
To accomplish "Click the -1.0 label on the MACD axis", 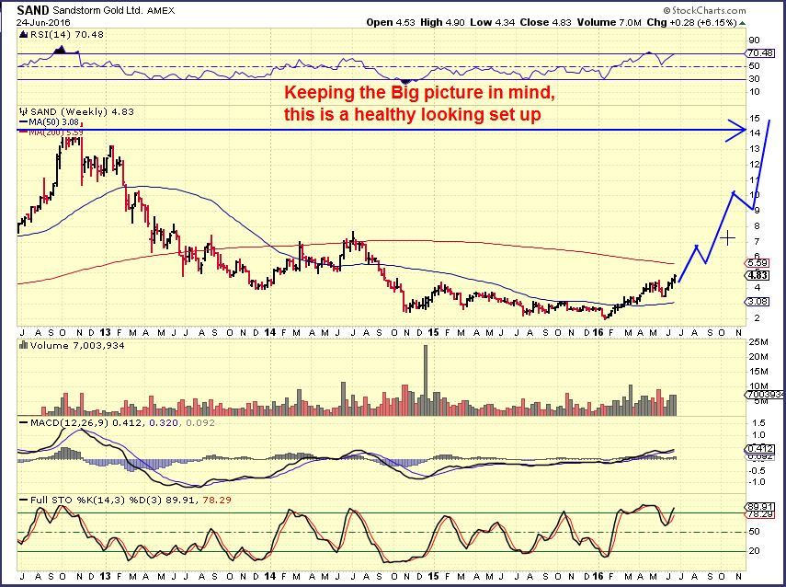I will 757,482.
